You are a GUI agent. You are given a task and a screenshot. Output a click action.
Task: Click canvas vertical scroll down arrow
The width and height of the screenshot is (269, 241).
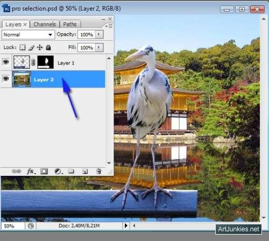pyautogui.click(x=264, y=218)
